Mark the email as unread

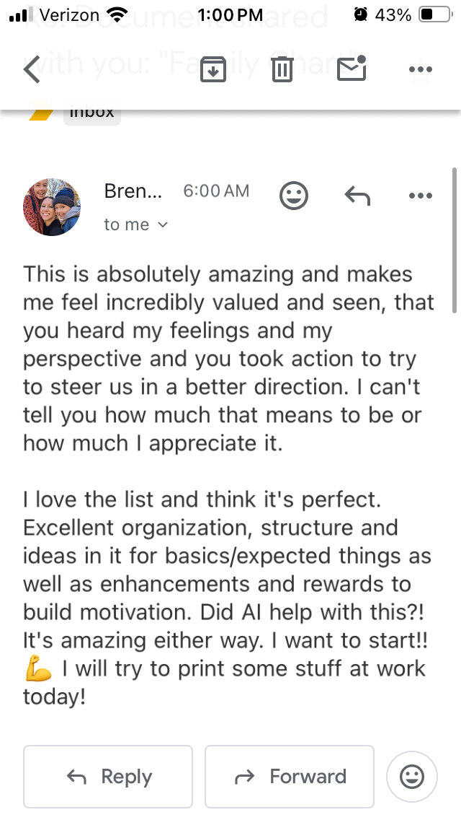coord(352,69)
